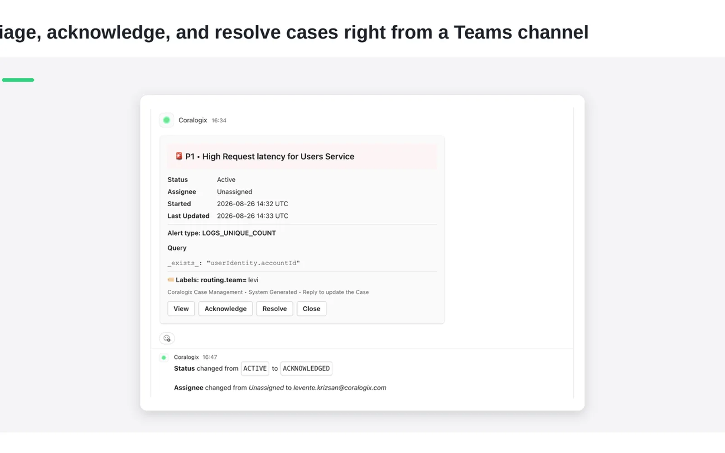Resolve the High Request latency case

click(275, 308)
